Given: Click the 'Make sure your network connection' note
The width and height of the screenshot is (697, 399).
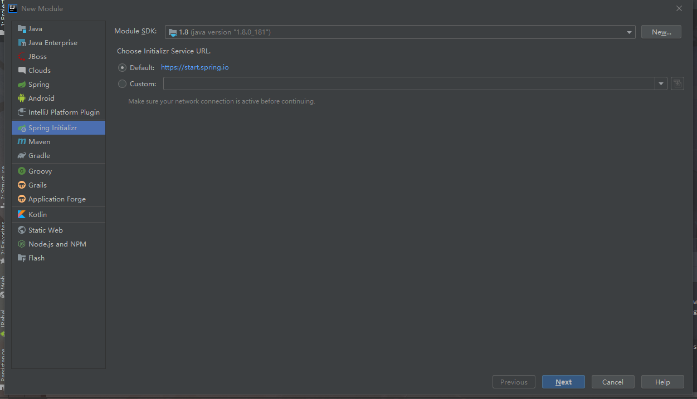Looking at the screenshot, I should click(222, 101).
